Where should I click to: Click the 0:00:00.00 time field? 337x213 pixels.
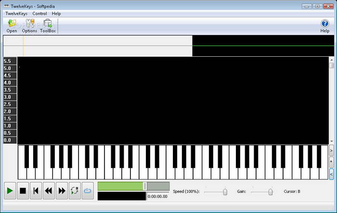157,196
